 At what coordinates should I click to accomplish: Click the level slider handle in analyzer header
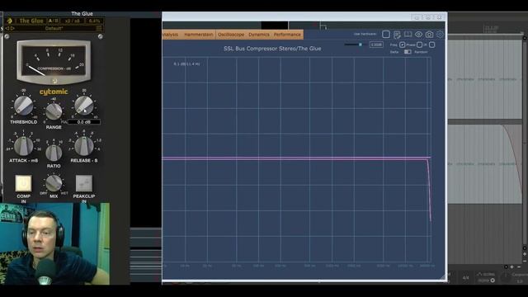(361, 45)
